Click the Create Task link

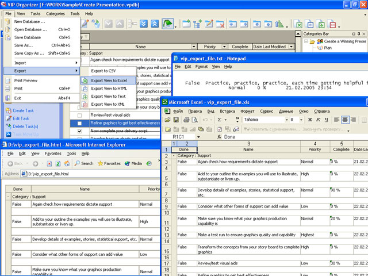24,111
